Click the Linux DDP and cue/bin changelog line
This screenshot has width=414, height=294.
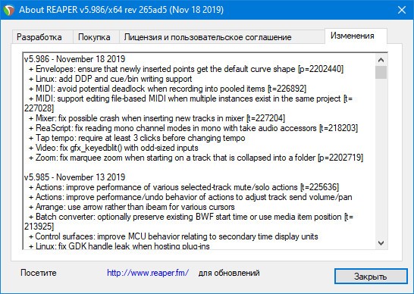(111, 79)
